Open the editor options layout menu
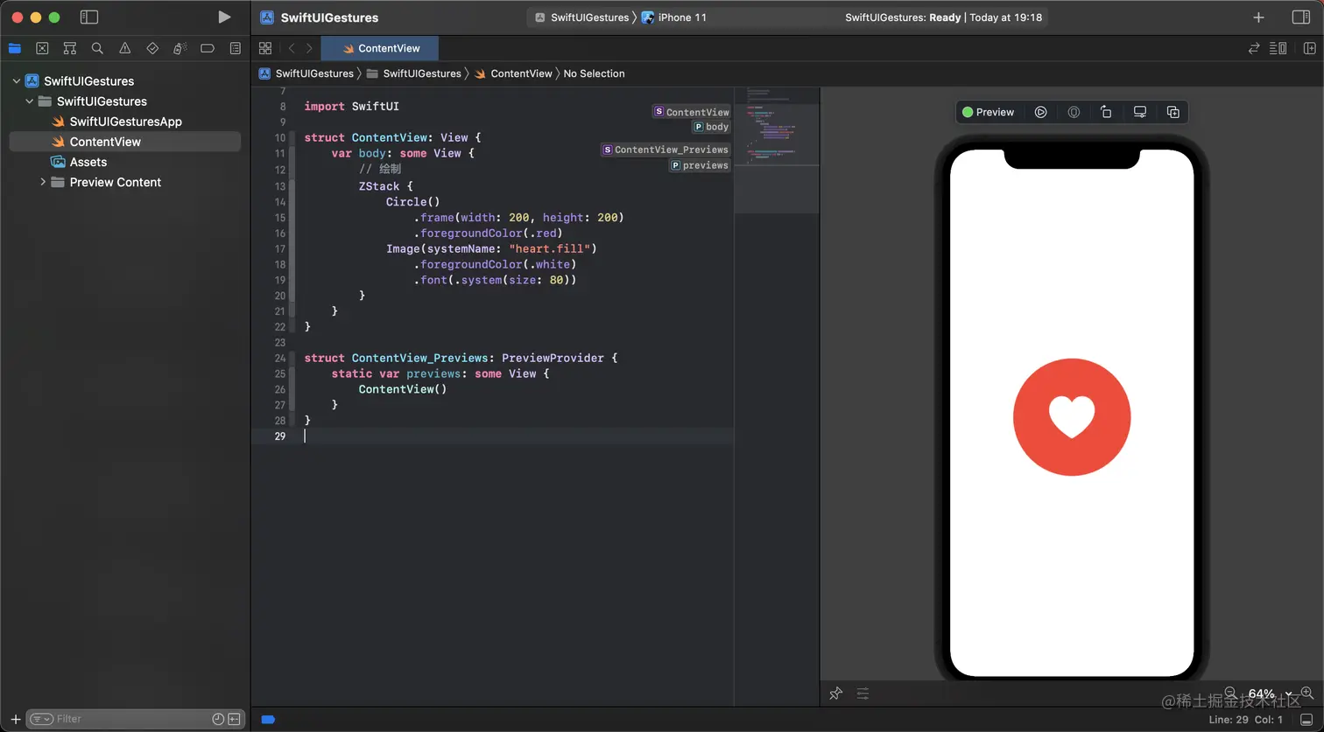Image resolution: width=1324 pixels, height=732 pixels. (1278, 48)
